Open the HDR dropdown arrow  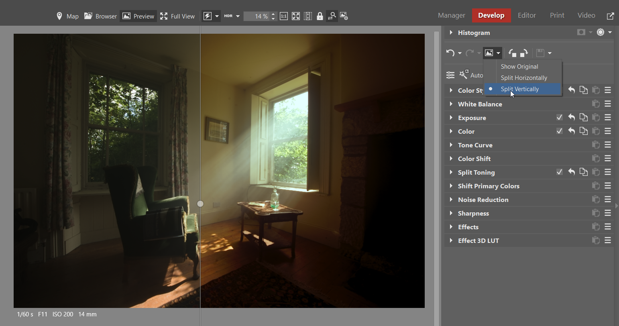pyautogui.click(x=238, y=16)
